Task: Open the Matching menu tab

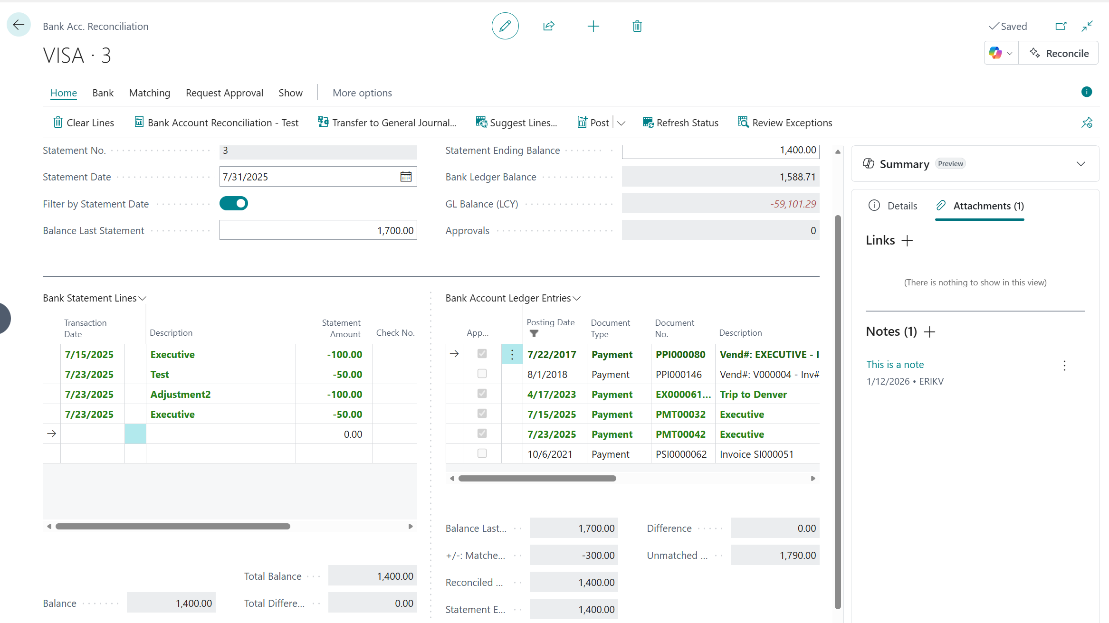Action: (x=149, y=93)
